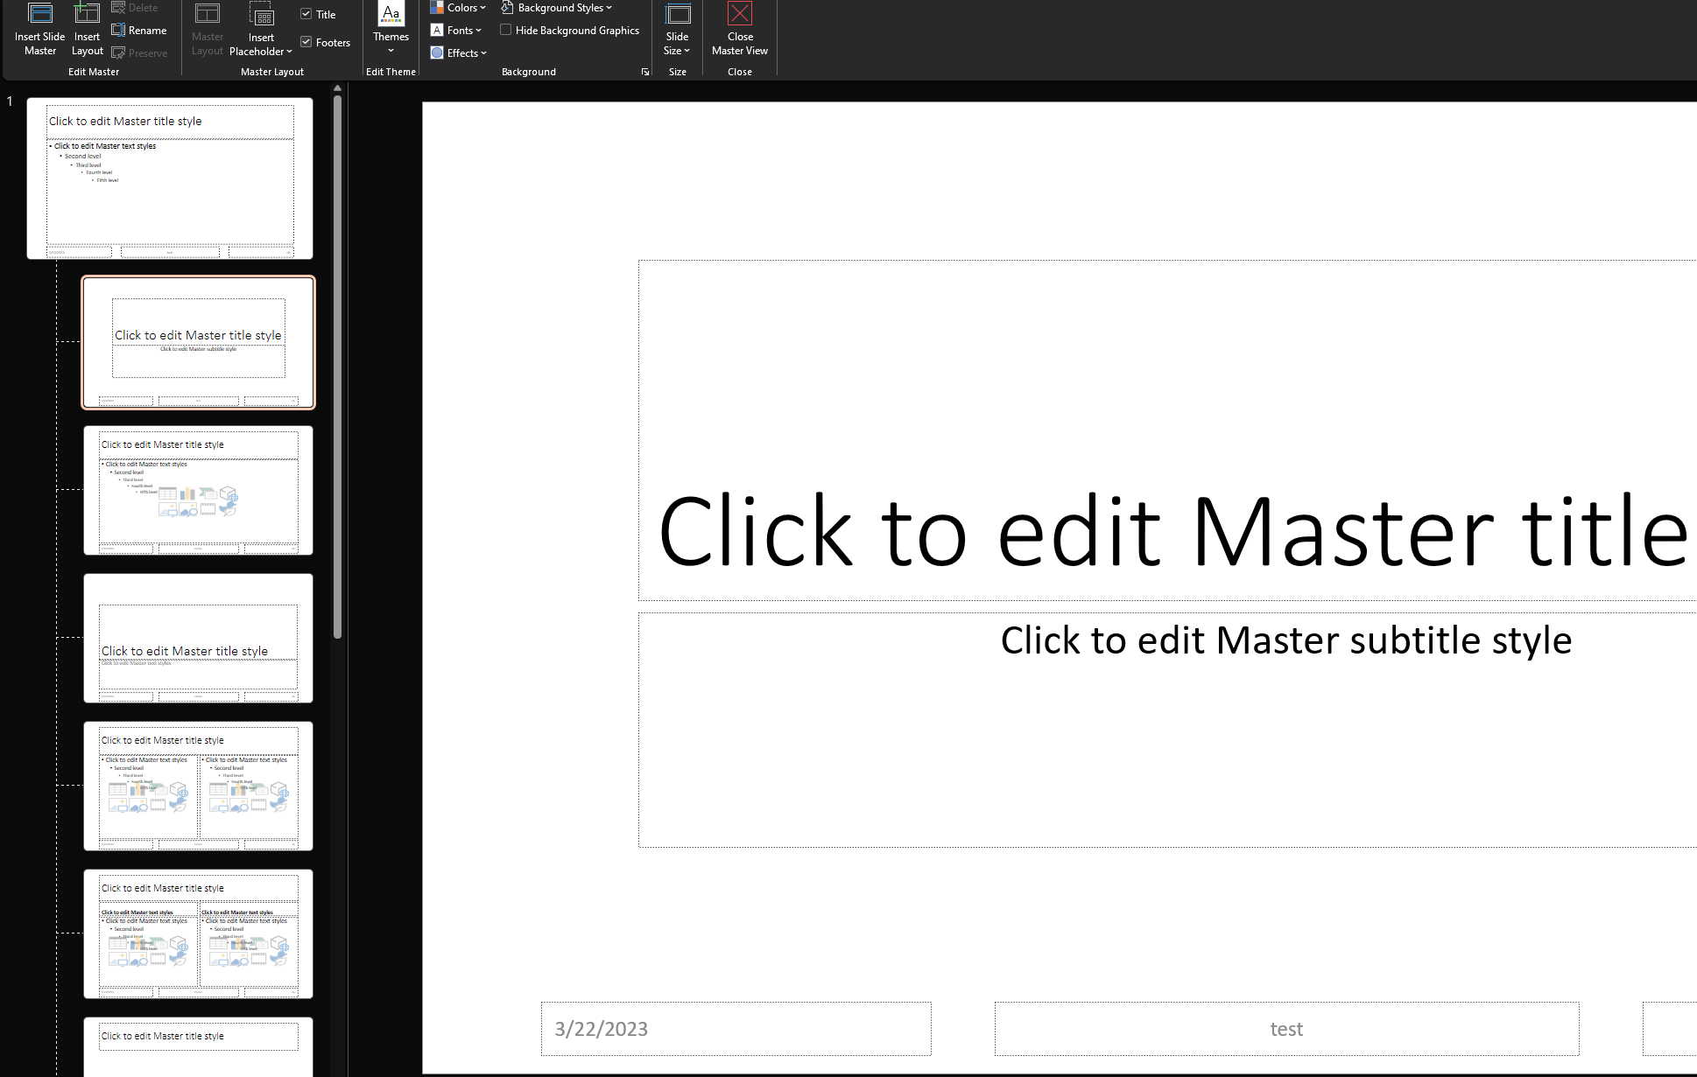Select the slide master thumbnail numbered 1
This screenshot has height=1077, width=1697.
pos(170,178)
